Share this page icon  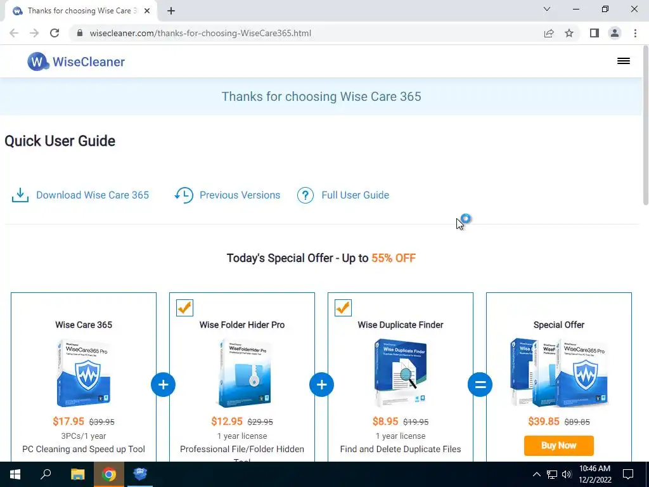click(549, 33)
